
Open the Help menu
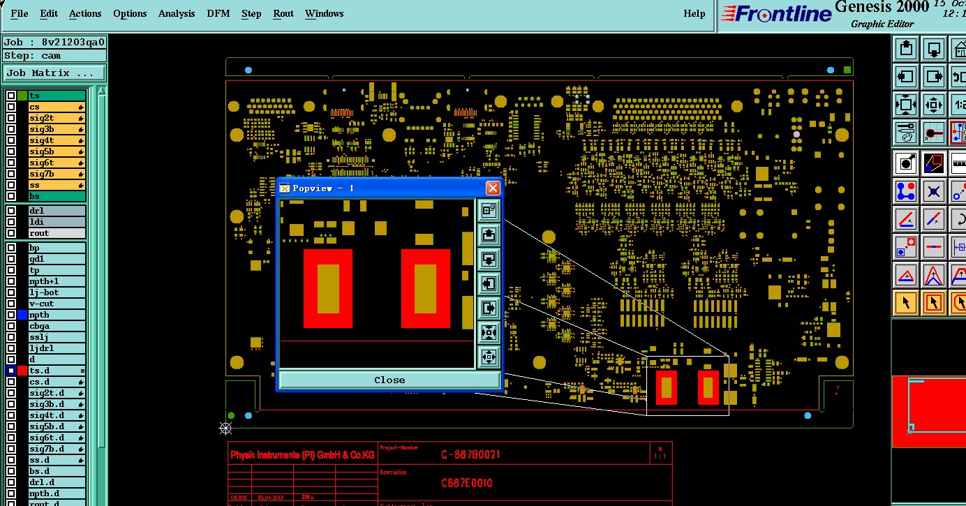[694, 13]
